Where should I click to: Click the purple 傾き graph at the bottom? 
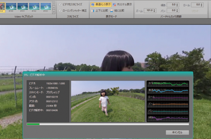(x=168, y=118)
